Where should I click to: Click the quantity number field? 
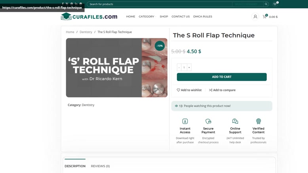184,68
